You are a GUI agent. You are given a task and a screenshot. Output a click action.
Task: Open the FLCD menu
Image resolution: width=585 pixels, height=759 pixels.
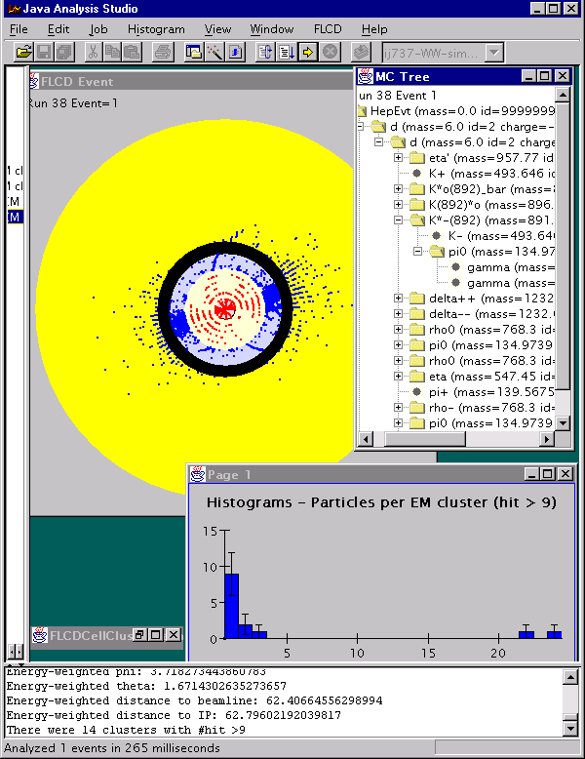pyautogui.click(x=328, y=29)
